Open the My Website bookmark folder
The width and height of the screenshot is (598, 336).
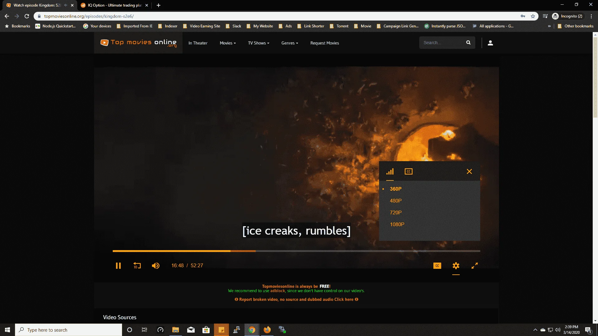tap(260, 26)
